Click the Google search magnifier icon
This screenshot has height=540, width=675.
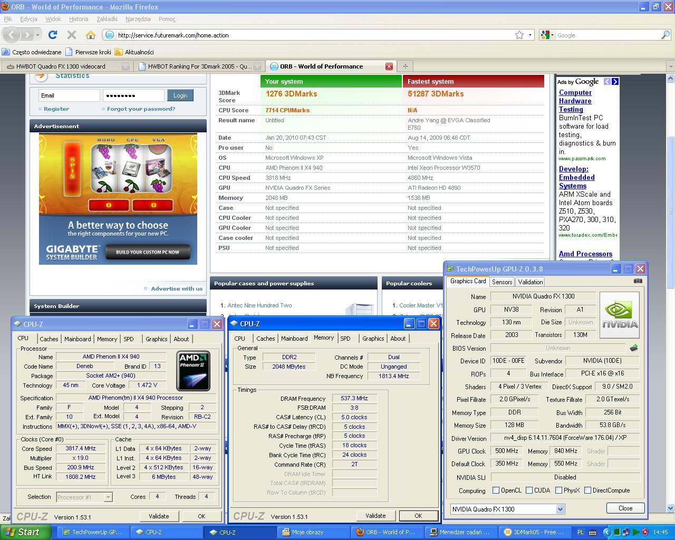coord(666,35)
